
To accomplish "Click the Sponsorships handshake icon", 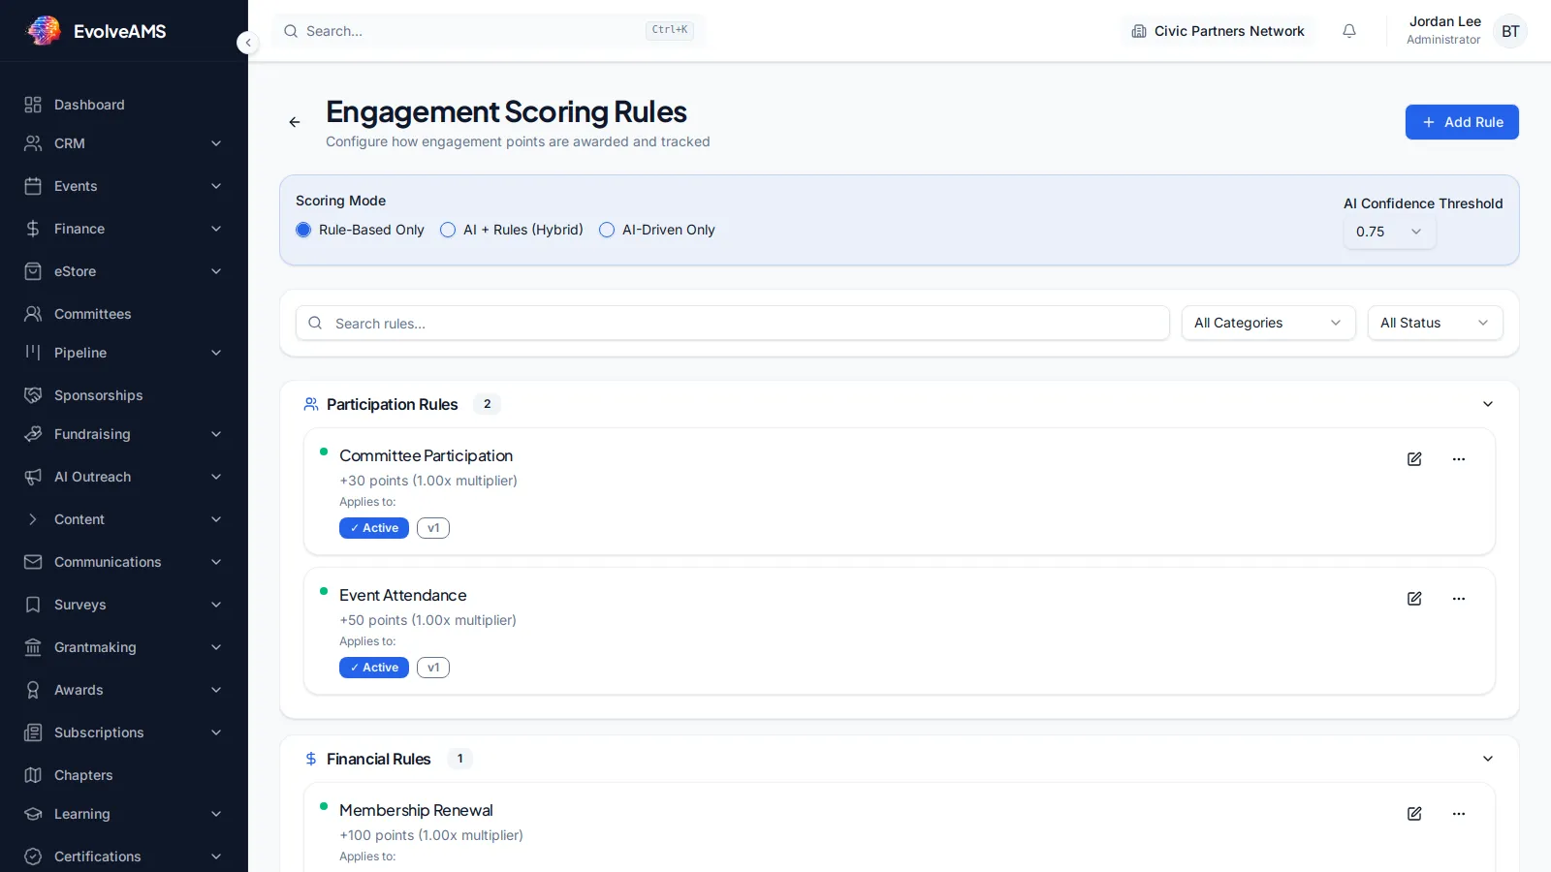I will point(33,395).
